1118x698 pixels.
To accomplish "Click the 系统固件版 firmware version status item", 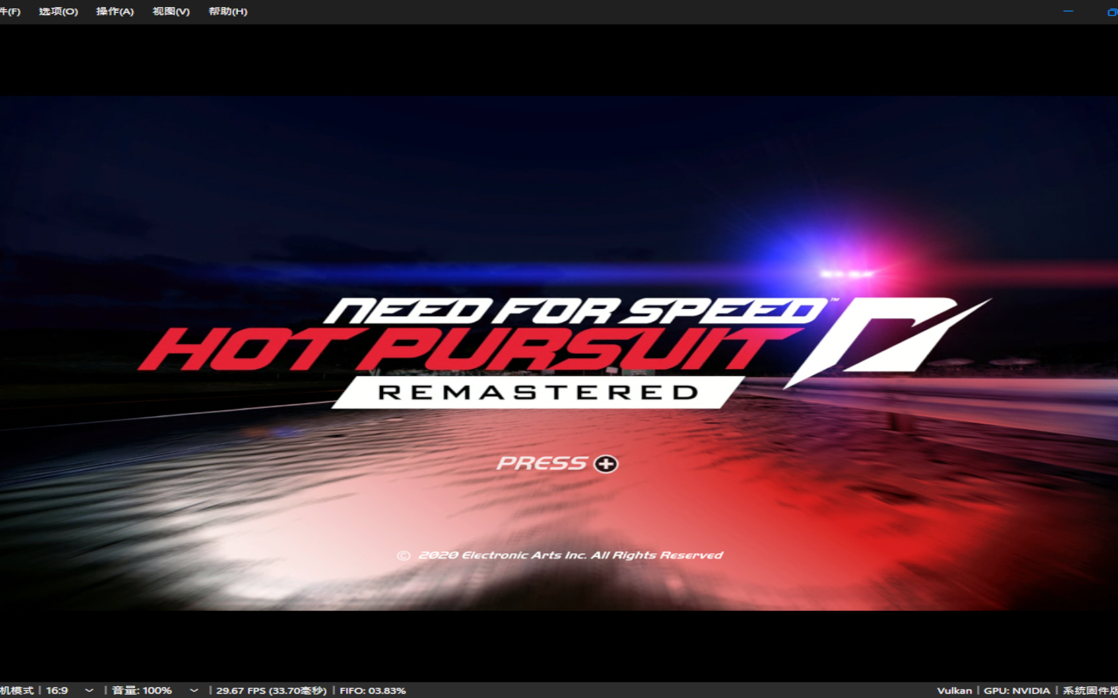I will pos(1090,690).
